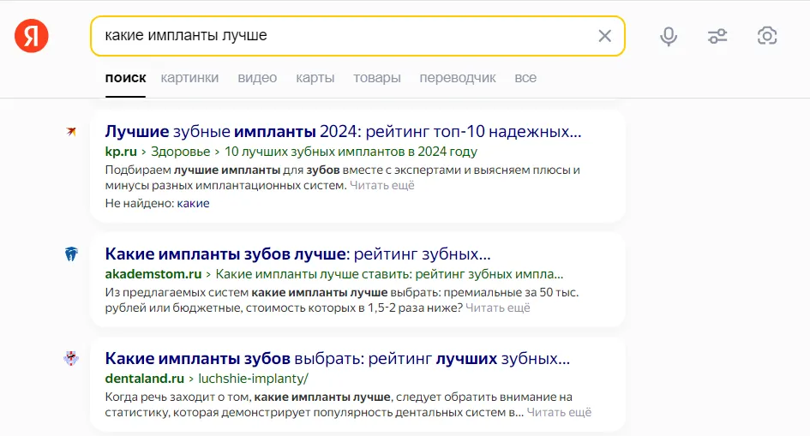Viewport: 810px width, 436px height.
Task: Click the kp.ru domain link
Action: [x=121, y=152]
